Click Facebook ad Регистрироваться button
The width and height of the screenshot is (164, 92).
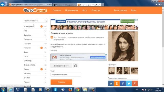(x=127, y=21)
